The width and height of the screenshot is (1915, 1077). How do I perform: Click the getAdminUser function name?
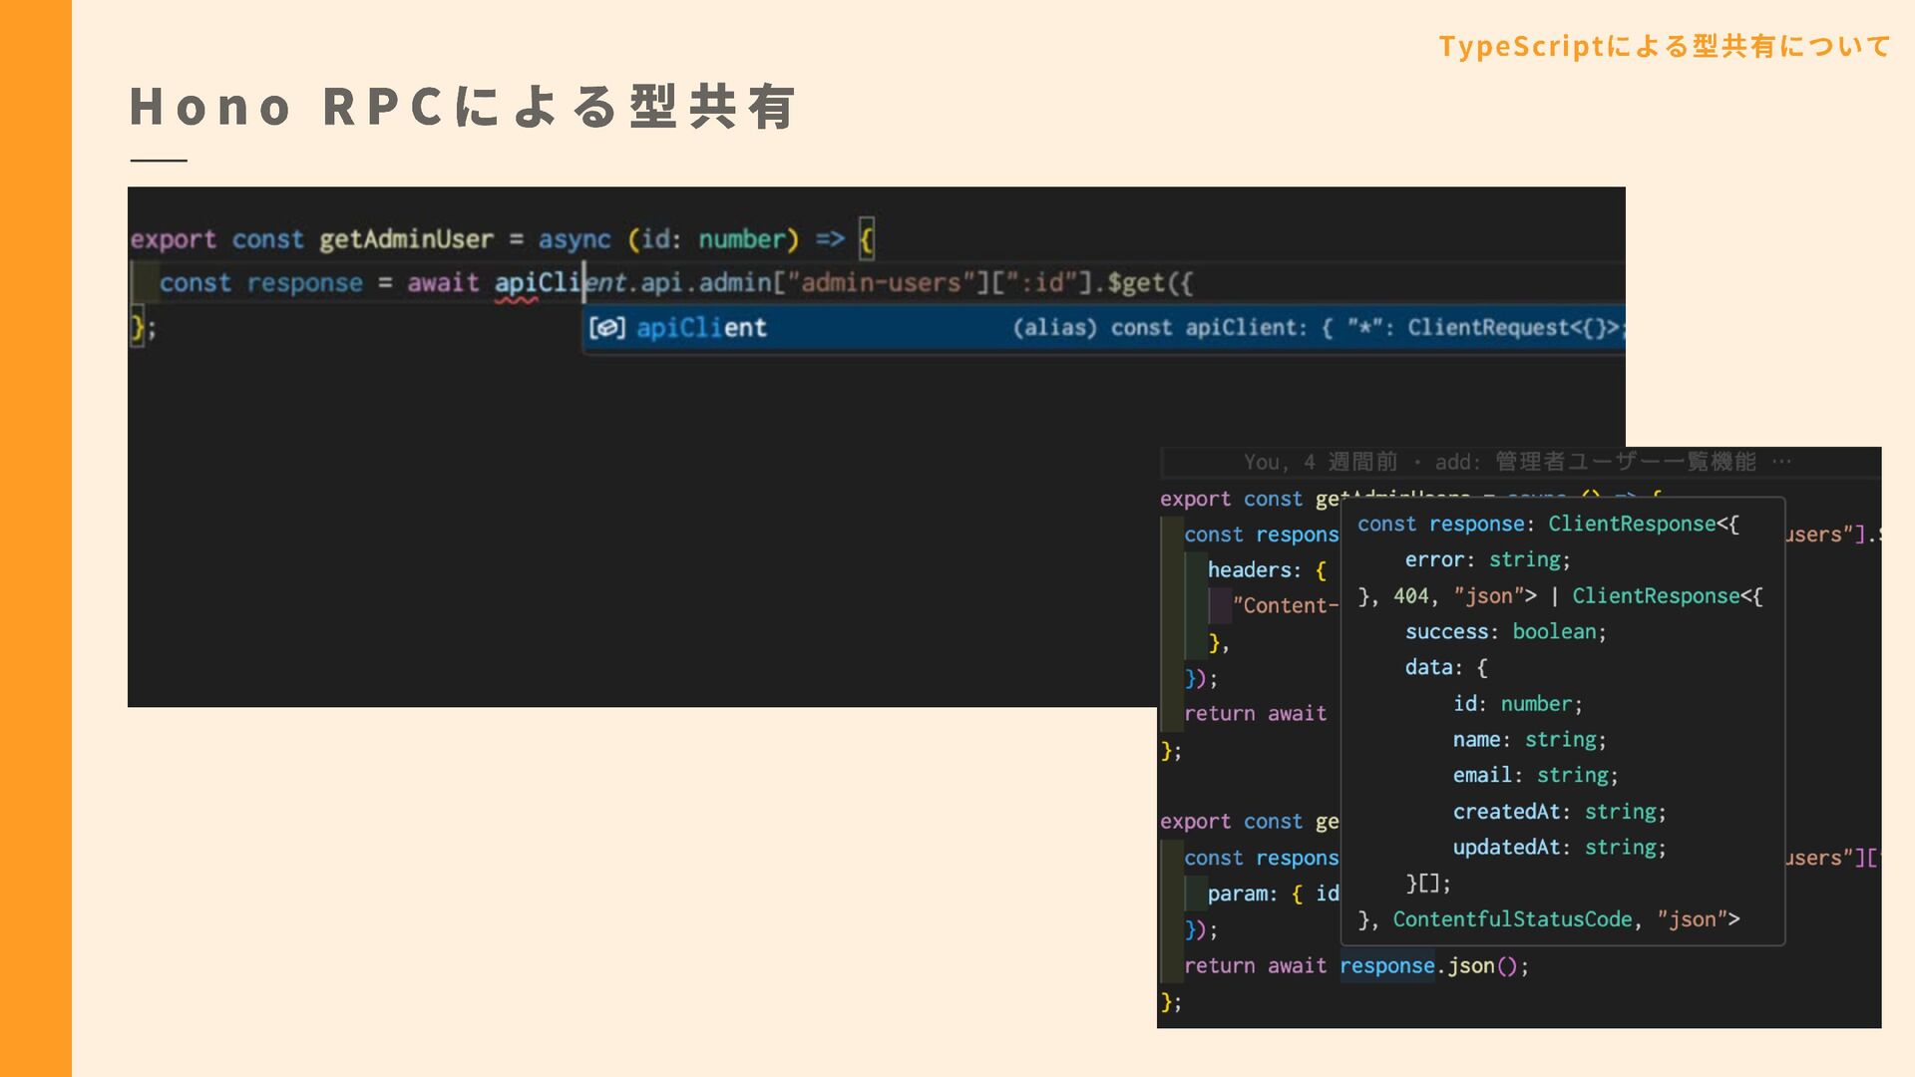point(406,239)
